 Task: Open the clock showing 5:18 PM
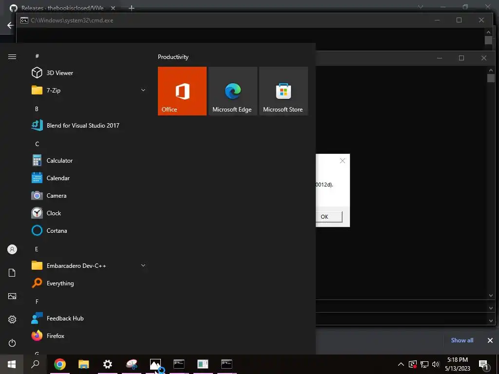pyautogui.click(x=458, y=364)
